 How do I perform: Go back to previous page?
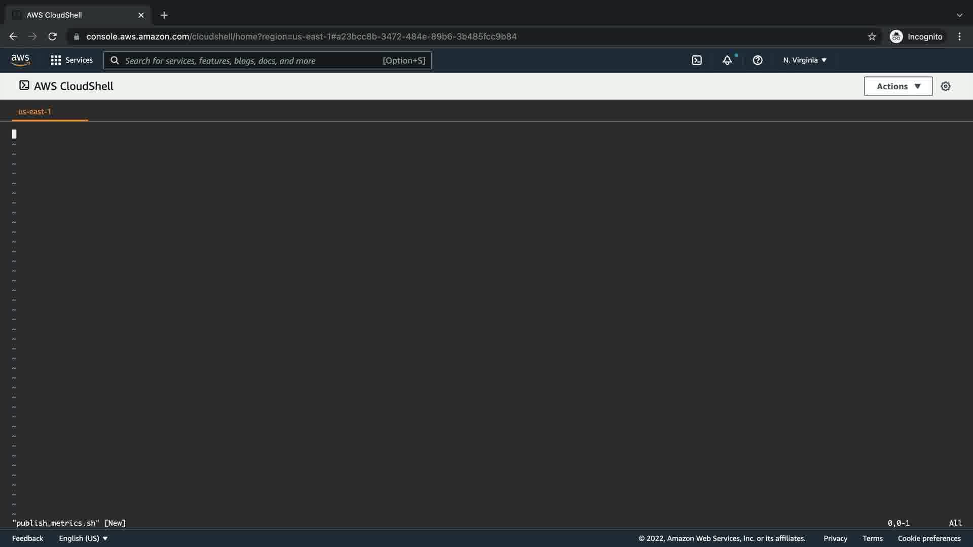(13, 36)
